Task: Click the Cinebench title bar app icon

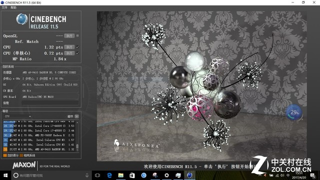Action: point(2,2)
